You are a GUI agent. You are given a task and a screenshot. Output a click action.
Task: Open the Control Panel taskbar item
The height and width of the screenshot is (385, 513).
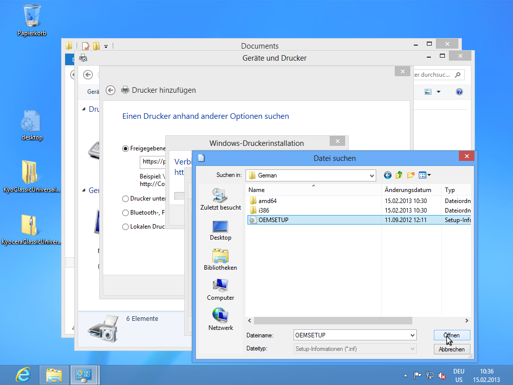tap(84, 375)
